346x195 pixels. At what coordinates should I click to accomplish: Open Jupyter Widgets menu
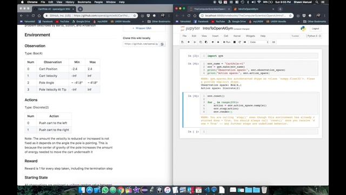[x=250, y=36]
